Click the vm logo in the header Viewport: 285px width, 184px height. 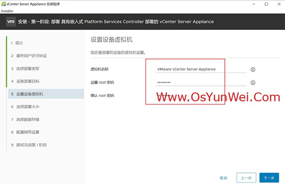click(11, 22)
